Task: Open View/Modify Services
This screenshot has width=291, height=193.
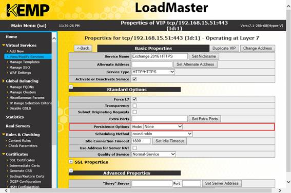Action: 27,57
